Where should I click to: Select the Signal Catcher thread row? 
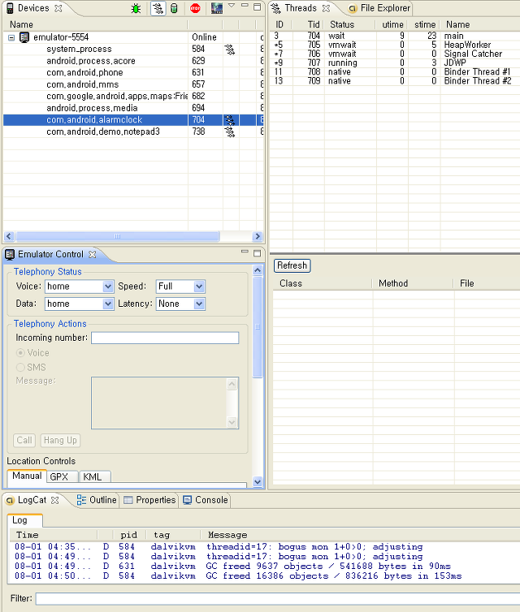(x=395, y=54)
